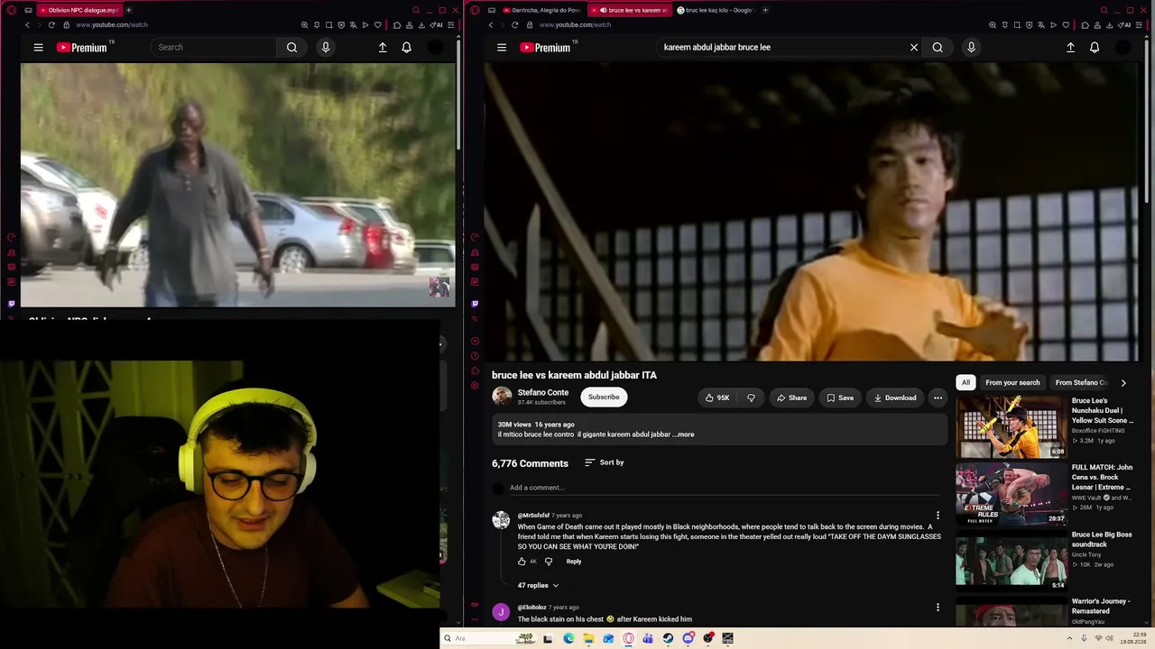Open YouTube guide menu in left window
Image resolution: width=1155 pixels, height=649 pixels.
38,48
